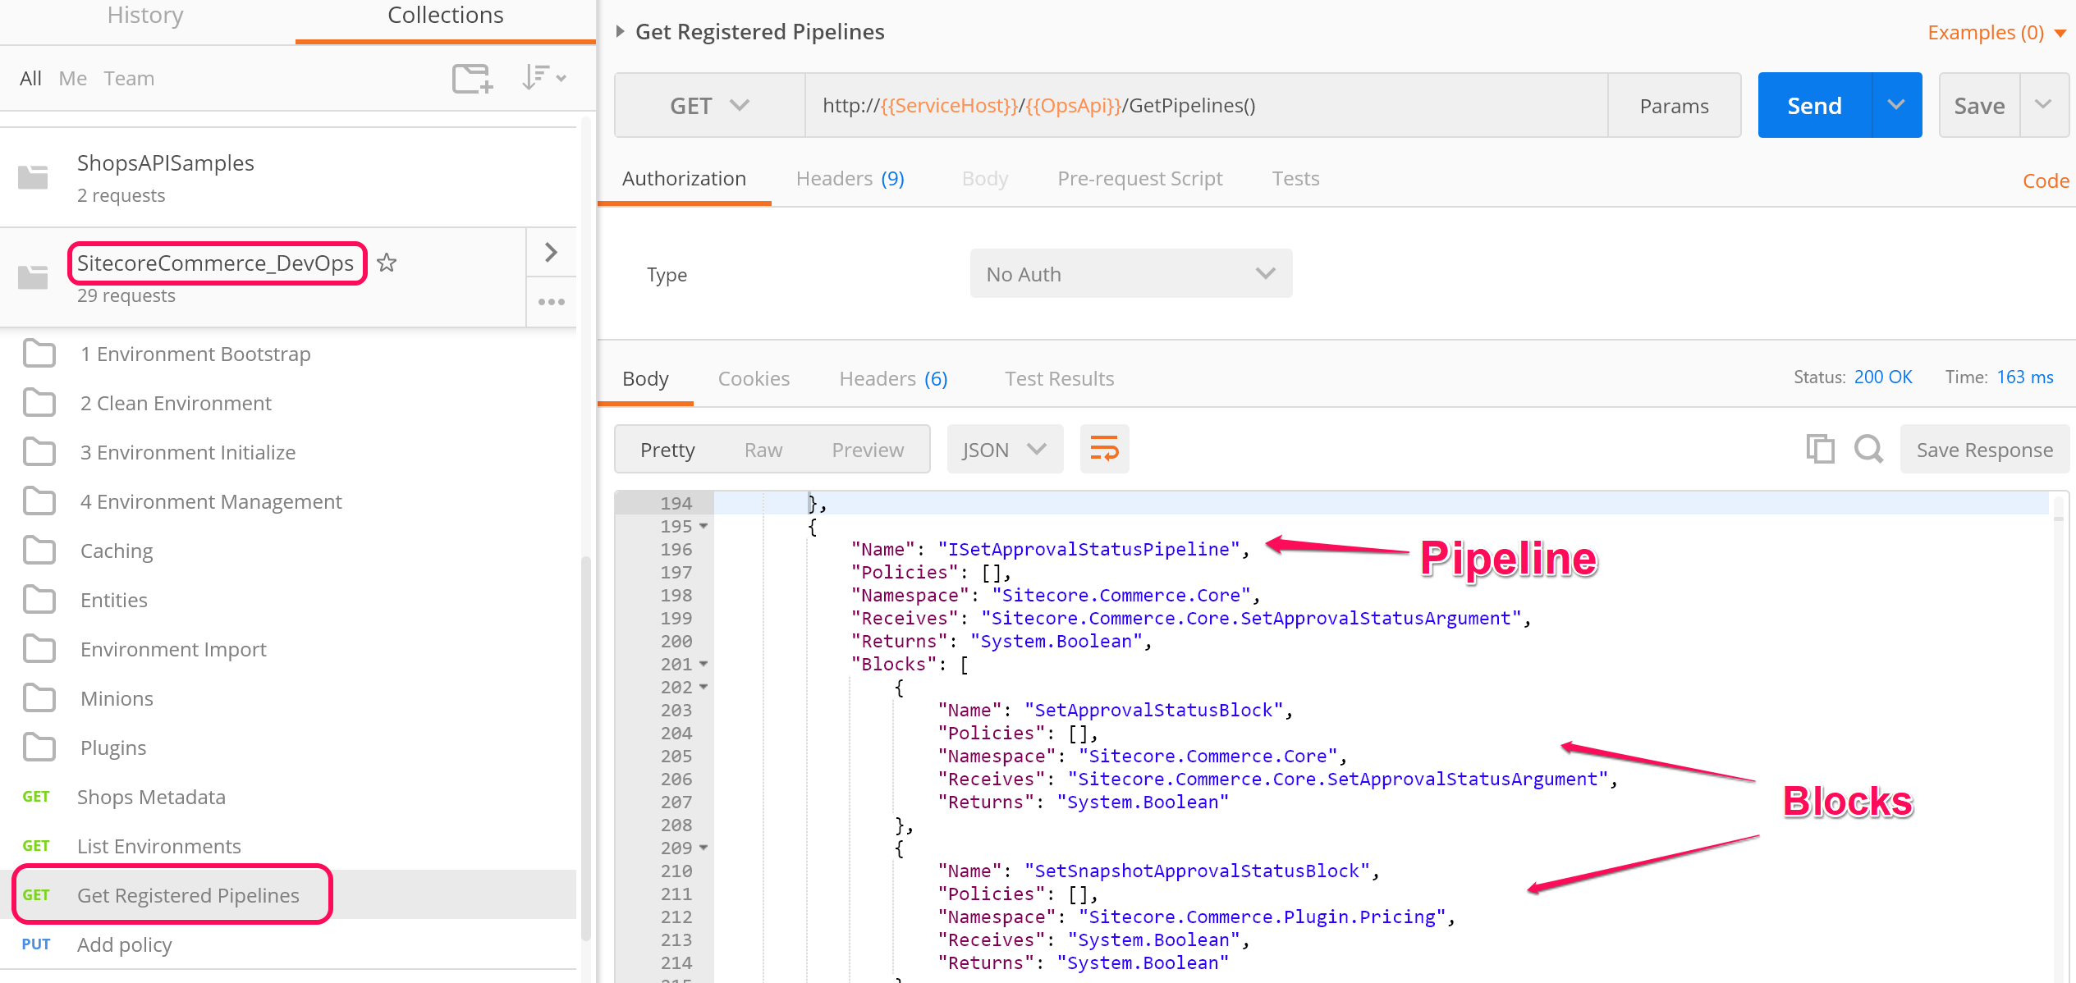
Task: Search within the response body
Action: pyautogui.click(x=1868, y=449)
